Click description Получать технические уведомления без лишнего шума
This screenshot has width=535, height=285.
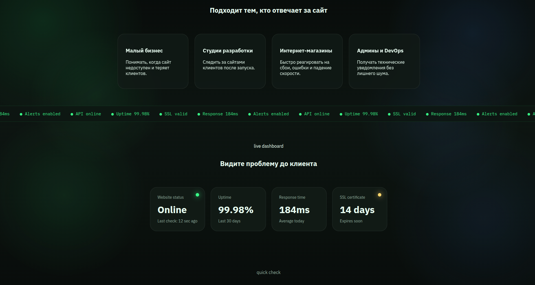coord(381,68)
